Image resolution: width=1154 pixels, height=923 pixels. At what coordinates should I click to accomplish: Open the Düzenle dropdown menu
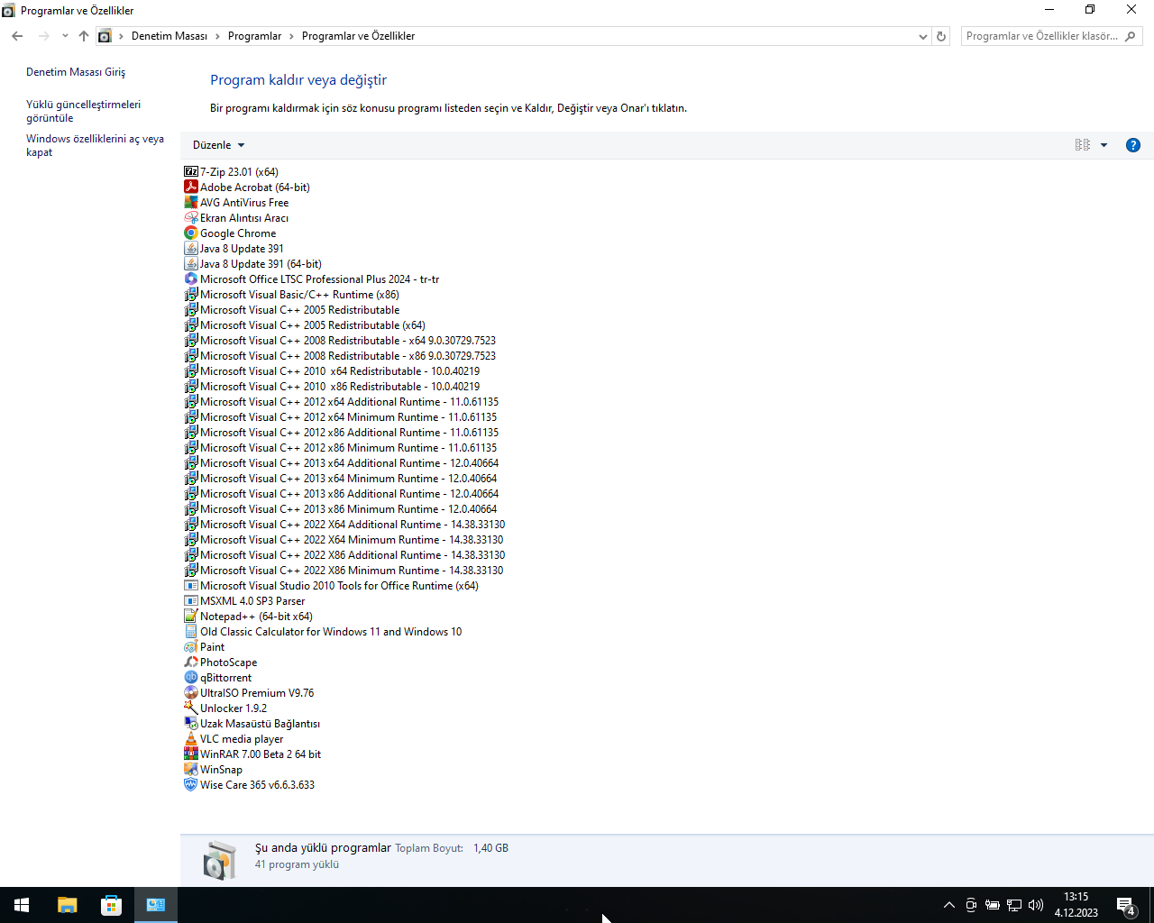218,145
